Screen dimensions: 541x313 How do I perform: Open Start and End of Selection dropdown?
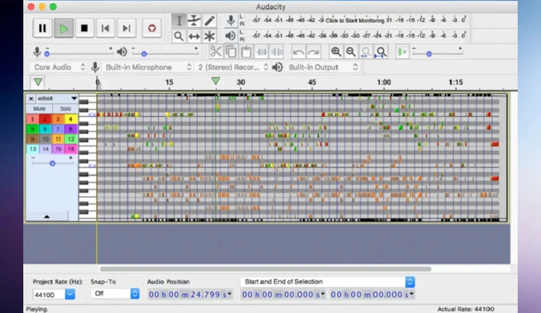pyautogui.click(x=327, y=281)
